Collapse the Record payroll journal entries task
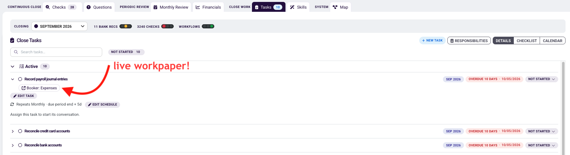Screen dimensions: 570x155 tap(12, 79)
